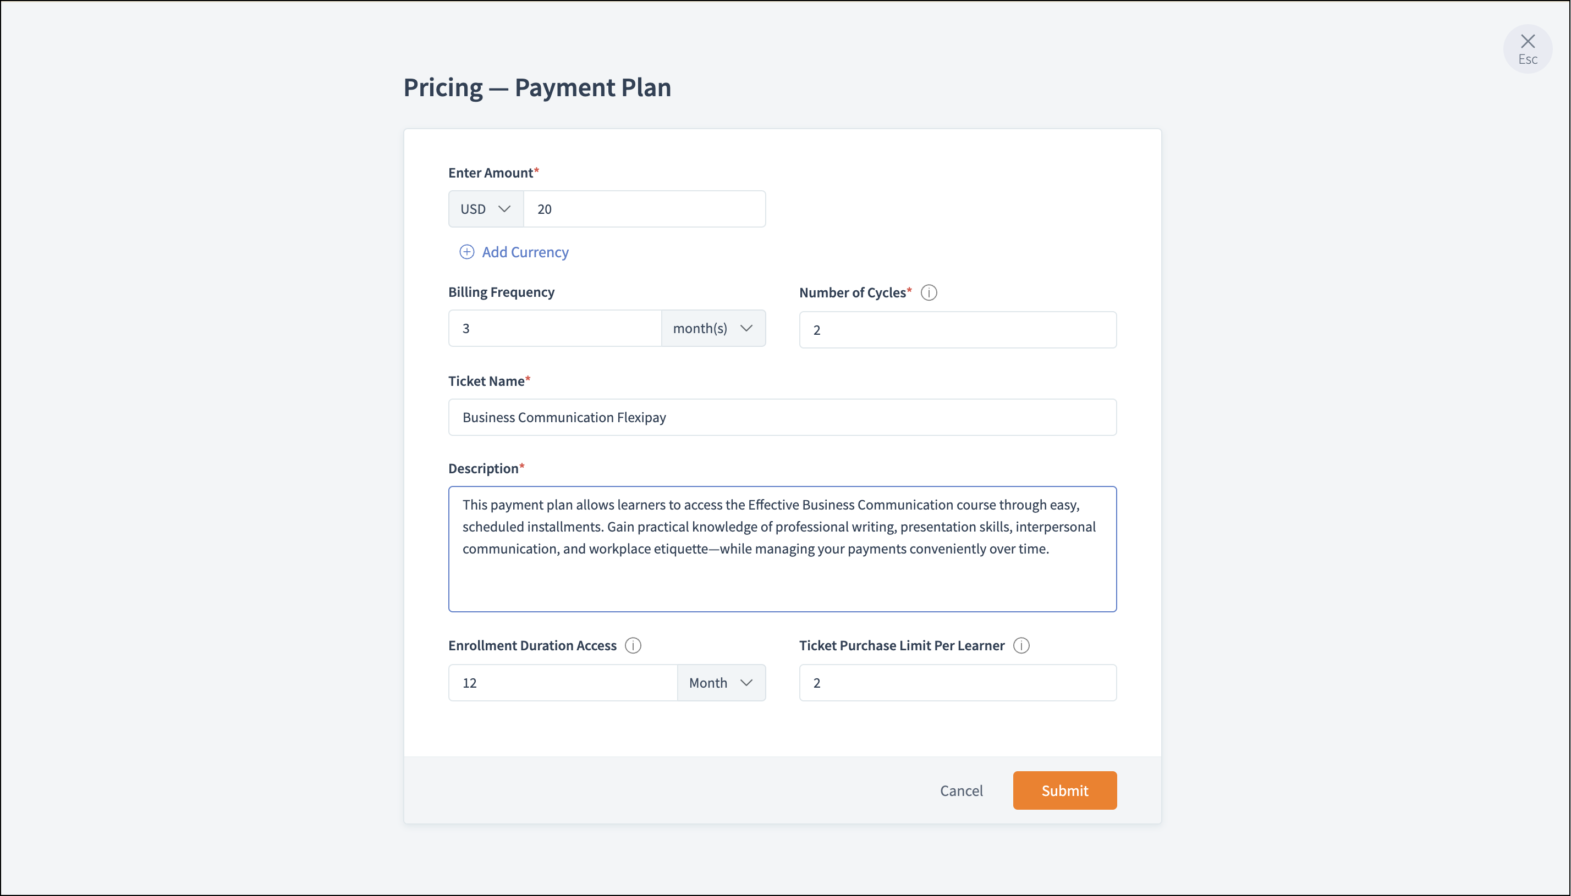Screen dimensions: 1571x896
Task: Expand the month(s) billing frequency unit dropdown
Action: [x=713, y=329]
